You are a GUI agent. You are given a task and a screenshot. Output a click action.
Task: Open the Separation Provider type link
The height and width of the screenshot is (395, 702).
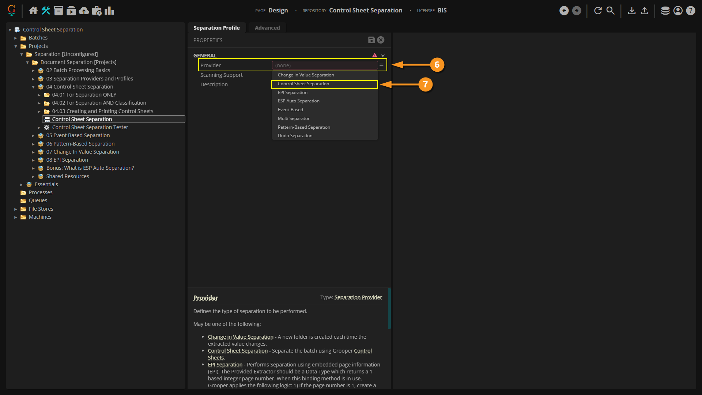[358, 297]
